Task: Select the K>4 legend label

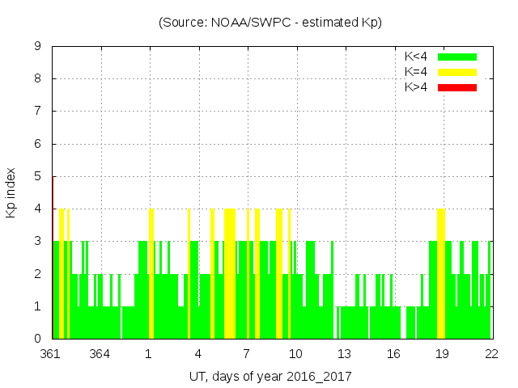Action: 416,87
